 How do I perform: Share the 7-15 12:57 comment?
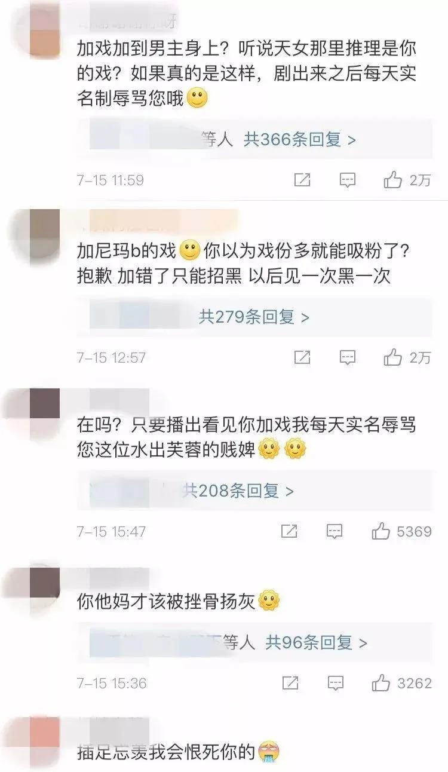[302, 357]
